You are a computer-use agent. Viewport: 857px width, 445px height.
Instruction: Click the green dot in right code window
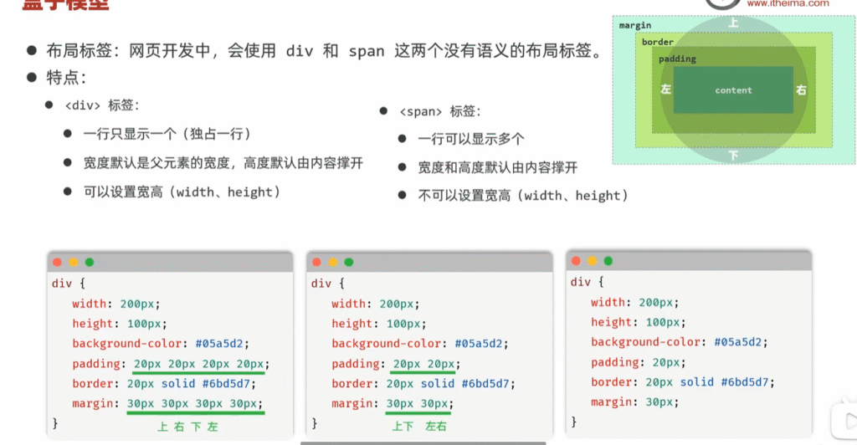[608, 261]
